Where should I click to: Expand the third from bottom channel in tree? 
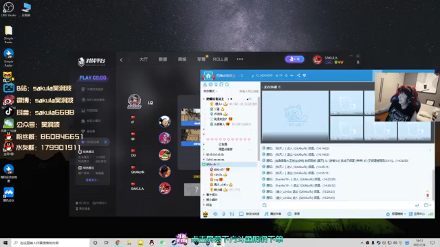(x=204, y=195)
